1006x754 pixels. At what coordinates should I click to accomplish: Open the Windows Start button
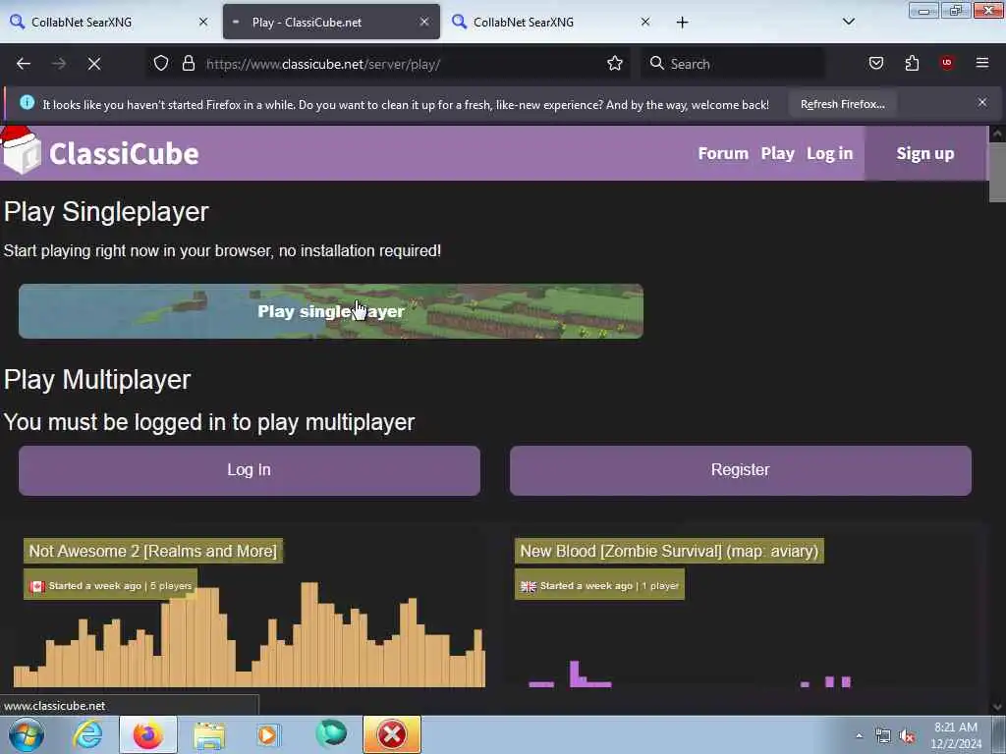coord(27,735)
